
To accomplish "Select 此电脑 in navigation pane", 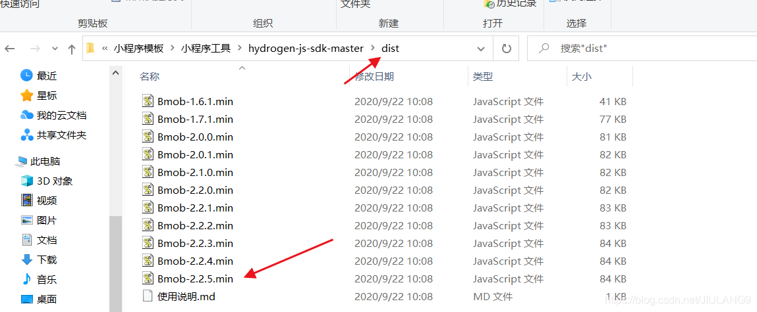I will 45,162.
